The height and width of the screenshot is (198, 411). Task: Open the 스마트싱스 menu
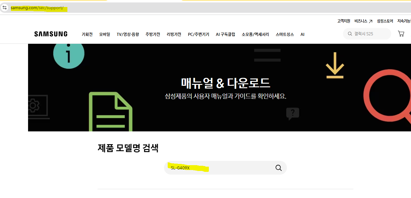(285, 34)
